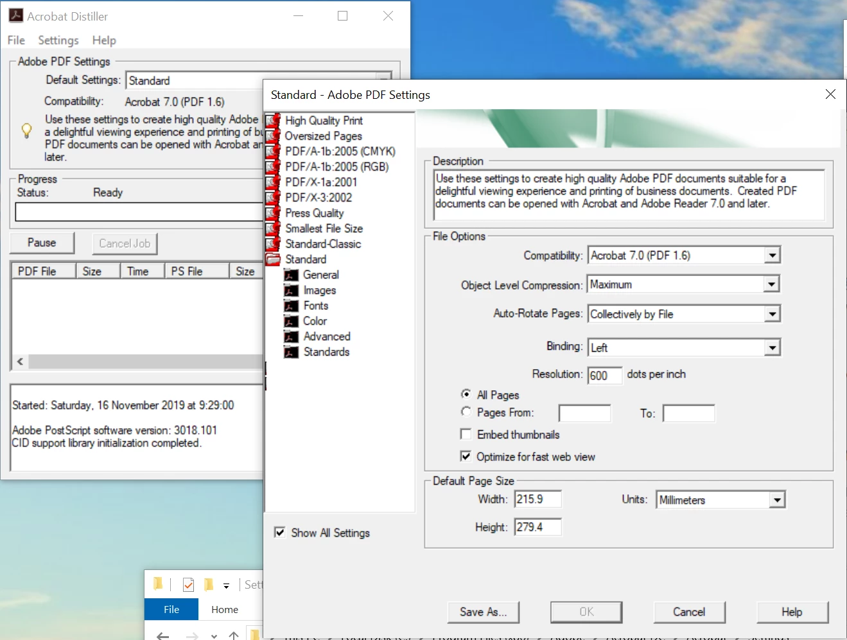
Task: Click the Time column header
Action: pyautogui.click(x=143, y=271)
